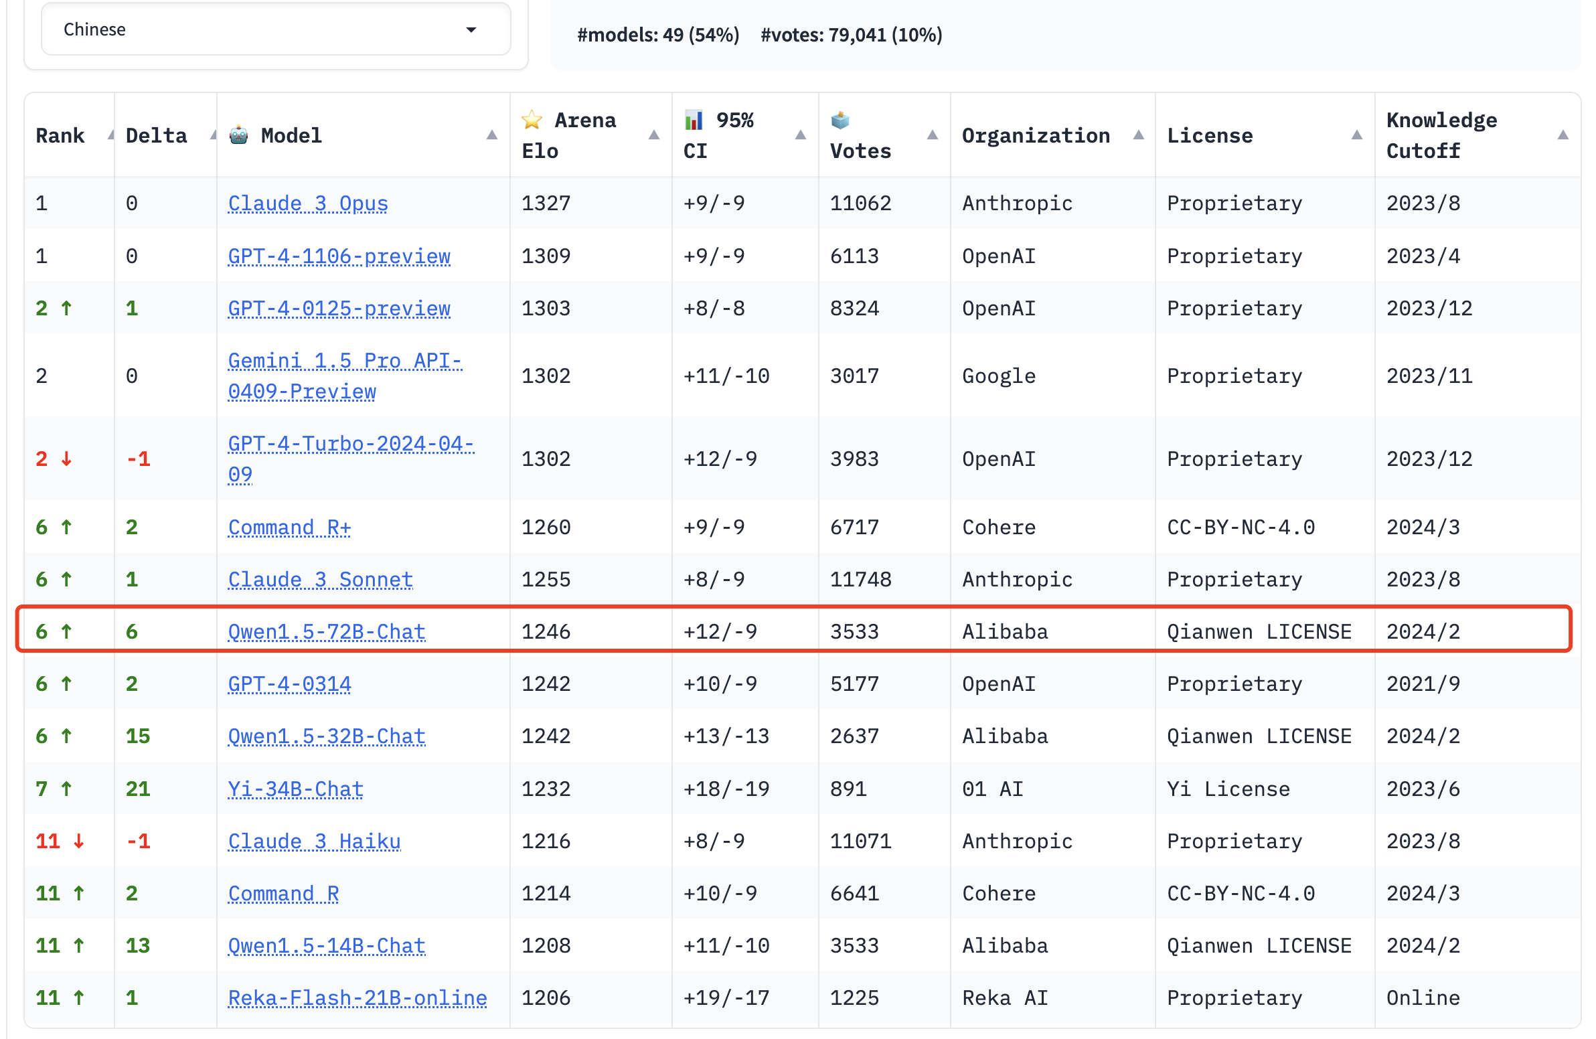Open the GPT-4-Turbo-2024-04-09 link
1596x1039 pixels.
[351, 459]
